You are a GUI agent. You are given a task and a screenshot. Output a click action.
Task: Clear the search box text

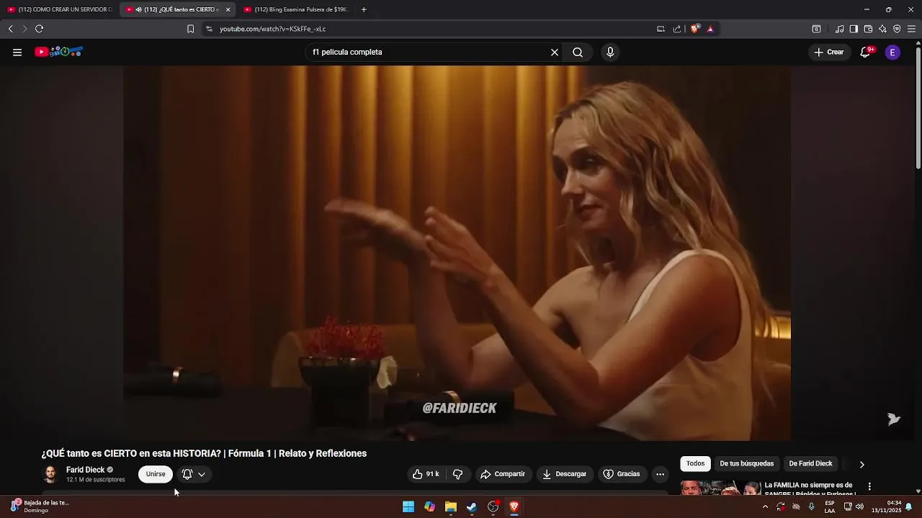[x=555, y=52]
